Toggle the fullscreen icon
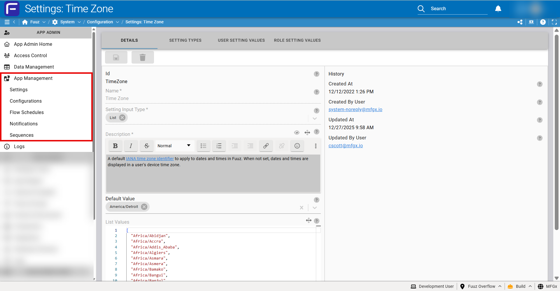This screenshot has width=560, height=291. [554, 22]
